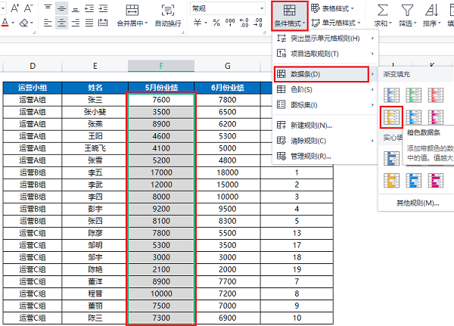Apply percent style format
Image resolution: width=454 pixels, height=326 pixels.
pyautogui.click(x=216, y=23)
